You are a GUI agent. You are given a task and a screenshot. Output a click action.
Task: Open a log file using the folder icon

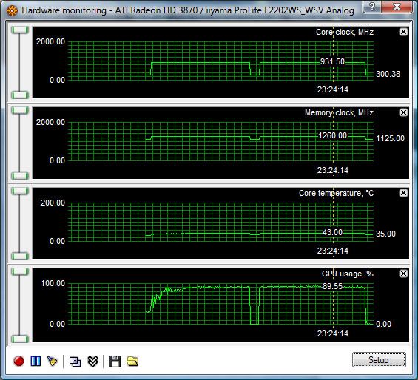(132, 361)
